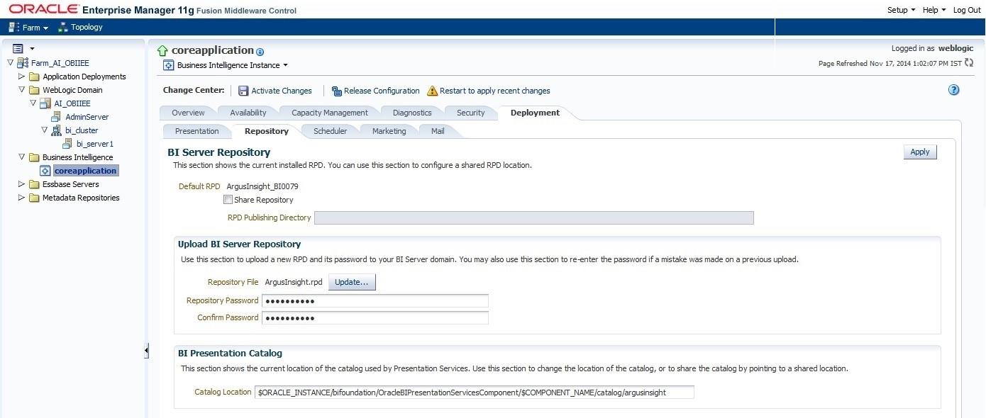
Task: Click the coreapplication tree node icon
Action: point(46,171)
